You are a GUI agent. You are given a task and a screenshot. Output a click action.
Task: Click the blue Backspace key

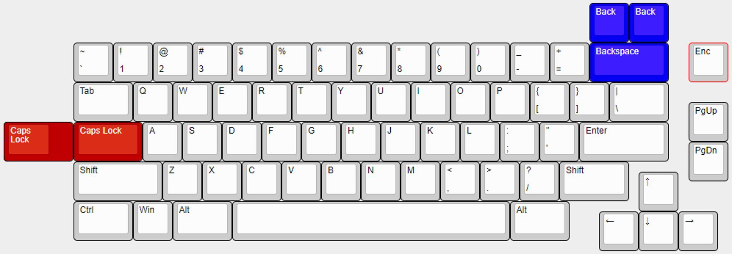pyautogui.click(x=629, y=63)
